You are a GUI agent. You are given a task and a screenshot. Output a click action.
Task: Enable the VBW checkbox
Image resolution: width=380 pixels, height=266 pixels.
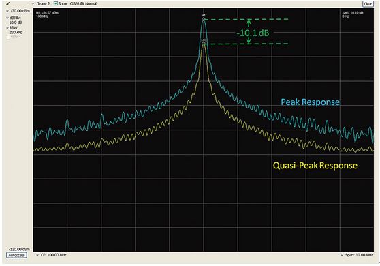pos(8,37)
